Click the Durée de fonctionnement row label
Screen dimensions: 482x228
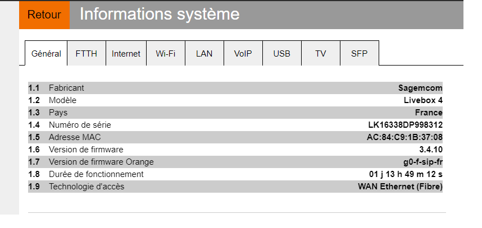[96, 174]
